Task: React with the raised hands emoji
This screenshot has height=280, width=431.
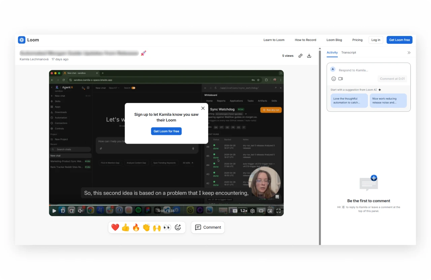Action: coord(157,228)
